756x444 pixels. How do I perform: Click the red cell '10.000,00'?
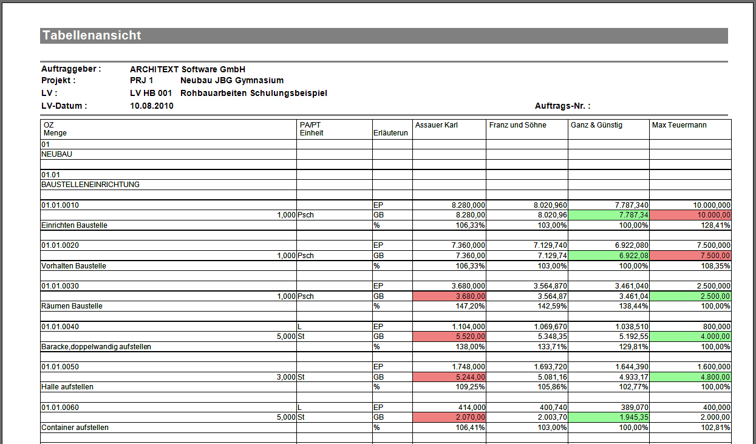[x=690, y=215]
